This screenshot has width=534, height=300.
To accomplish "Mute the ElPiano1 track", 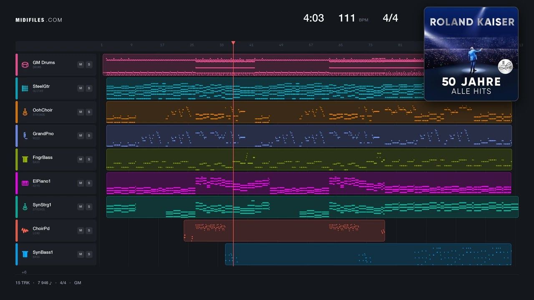I will (81, 183).
